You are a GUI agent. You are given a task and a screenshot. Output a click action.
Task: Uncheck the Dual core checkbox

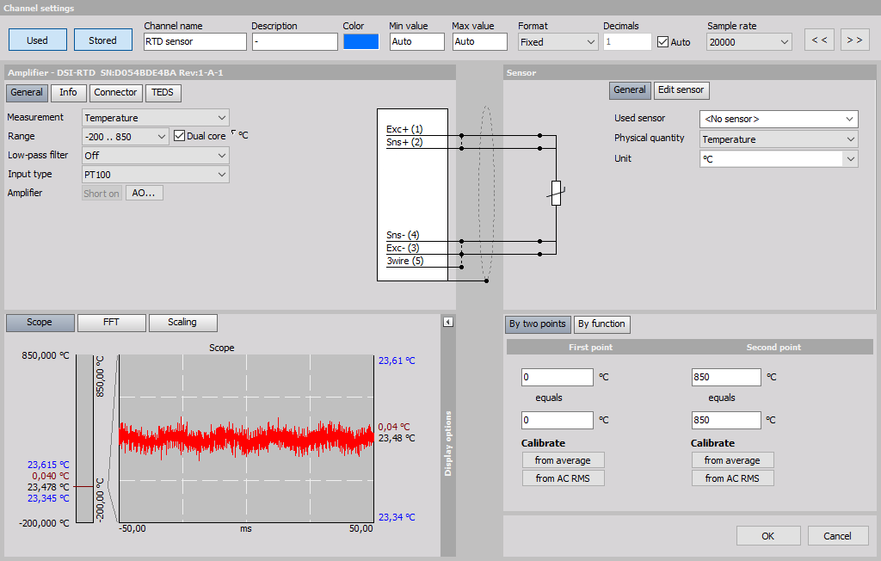tap(179, 135)
